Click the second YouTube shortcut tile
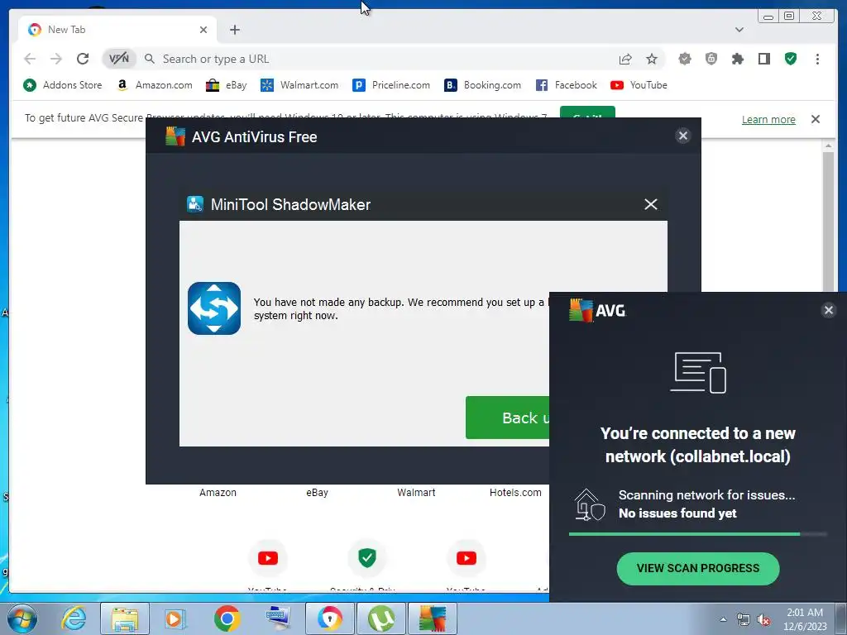This screenshot has width=847, height=635. (x=467, y=558)
